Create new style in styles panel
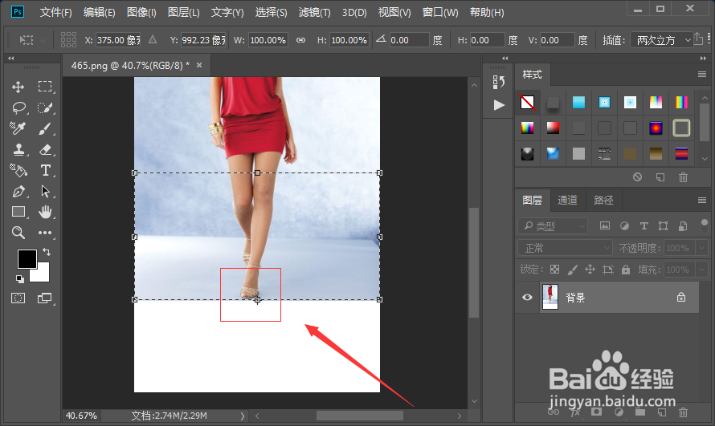Viewport: 715px width, 426px height. 660,177
